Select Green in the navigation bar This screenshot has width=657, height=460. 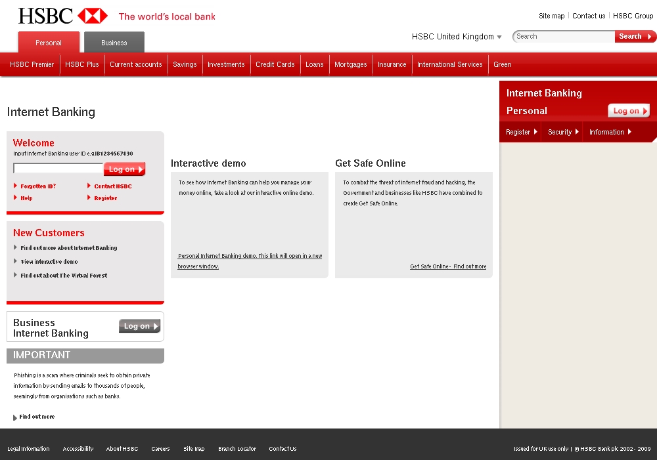[503, 64]
